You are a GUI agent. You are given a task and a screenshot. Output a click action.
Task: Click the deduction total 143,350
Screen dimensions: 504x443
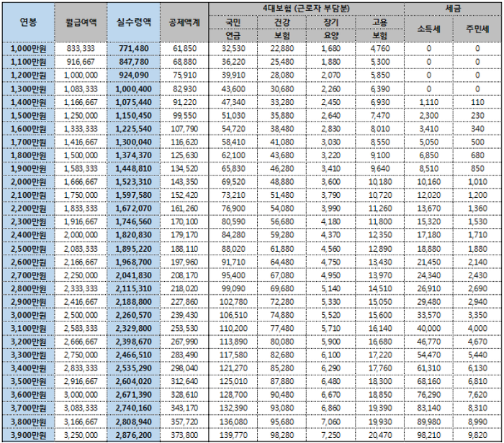[x=184, y=182]
